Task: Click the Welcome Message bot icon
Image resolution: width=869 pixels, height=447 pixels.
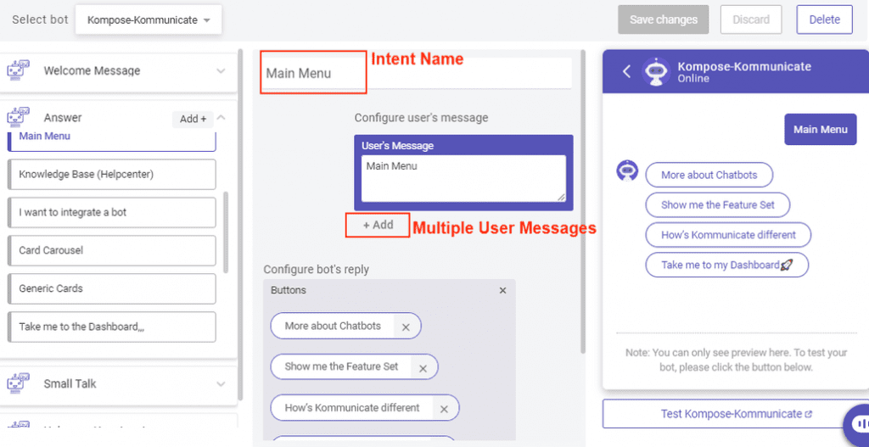Action: point(17,70)
